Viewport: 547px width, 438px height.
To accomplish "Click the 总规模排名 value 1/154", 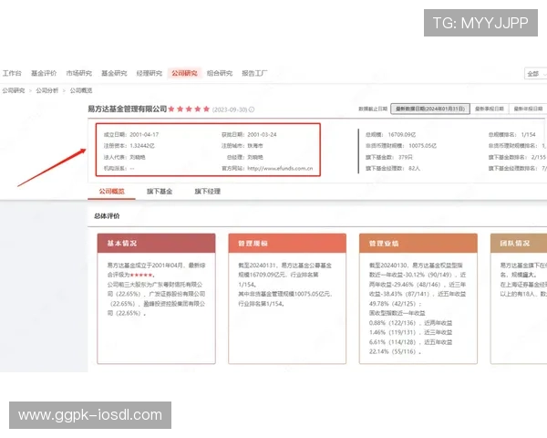I will [528, 134].
